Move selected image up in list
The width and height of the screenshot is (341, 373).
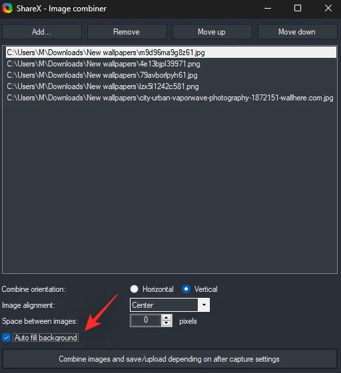(212, 32)
